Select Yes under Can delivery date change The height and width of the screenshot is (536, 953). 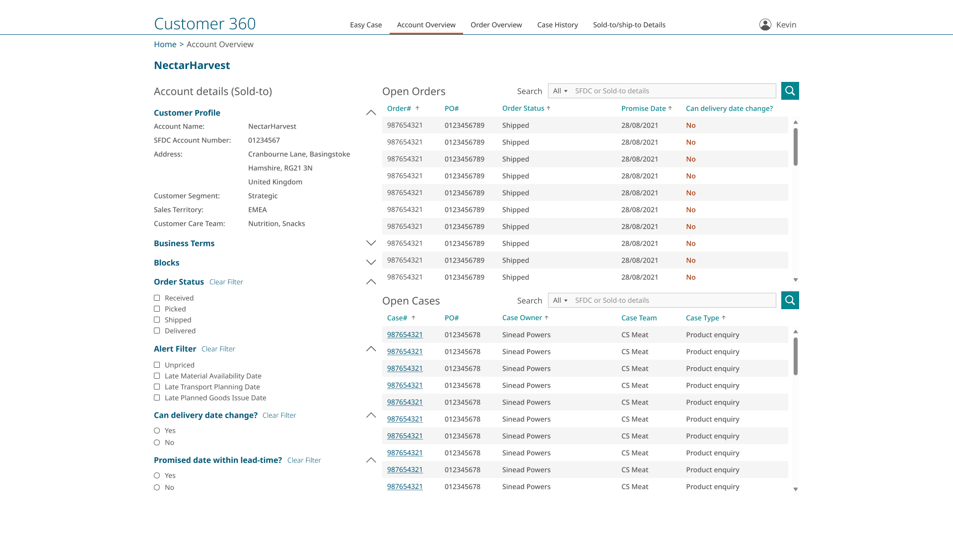(157, 430)
